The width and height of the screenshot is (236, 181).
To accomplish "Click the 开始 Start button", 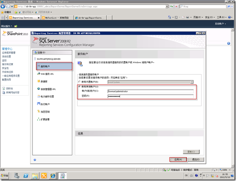I will tap(5, 176).
